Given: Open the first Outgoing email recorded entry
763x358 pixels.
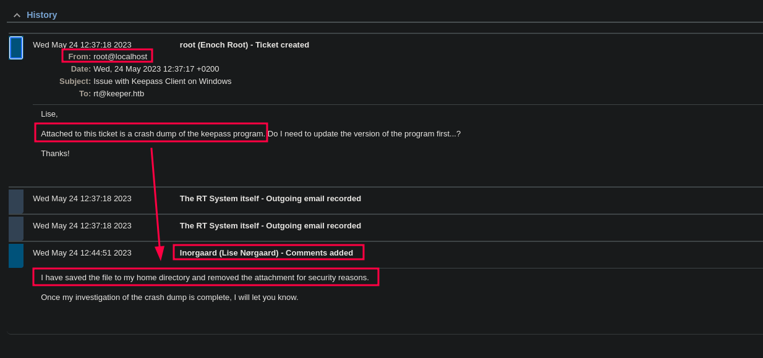Looking at the screenshot, I should click(x=270, y=199).
